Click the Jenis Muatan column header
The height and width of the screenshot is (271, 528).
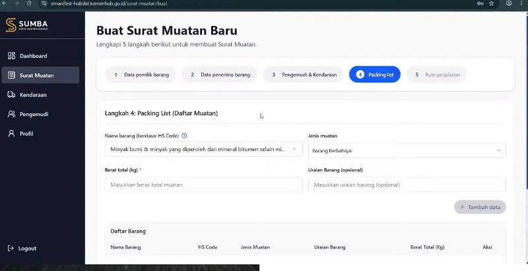pyautogui.click(x=255, y=247)
